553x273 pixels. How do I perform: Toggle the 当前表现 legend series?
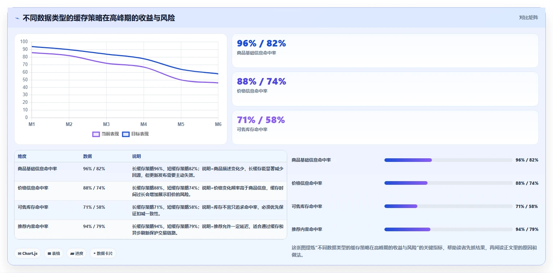pos(106,134)
